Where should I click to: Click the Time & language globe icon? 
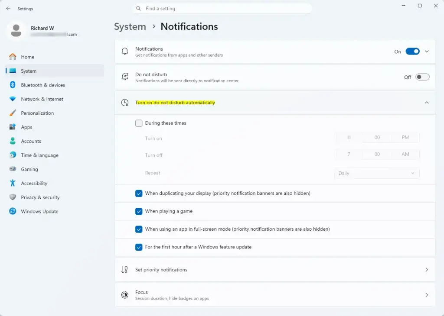pyautogui.click(x=13, y=155)
